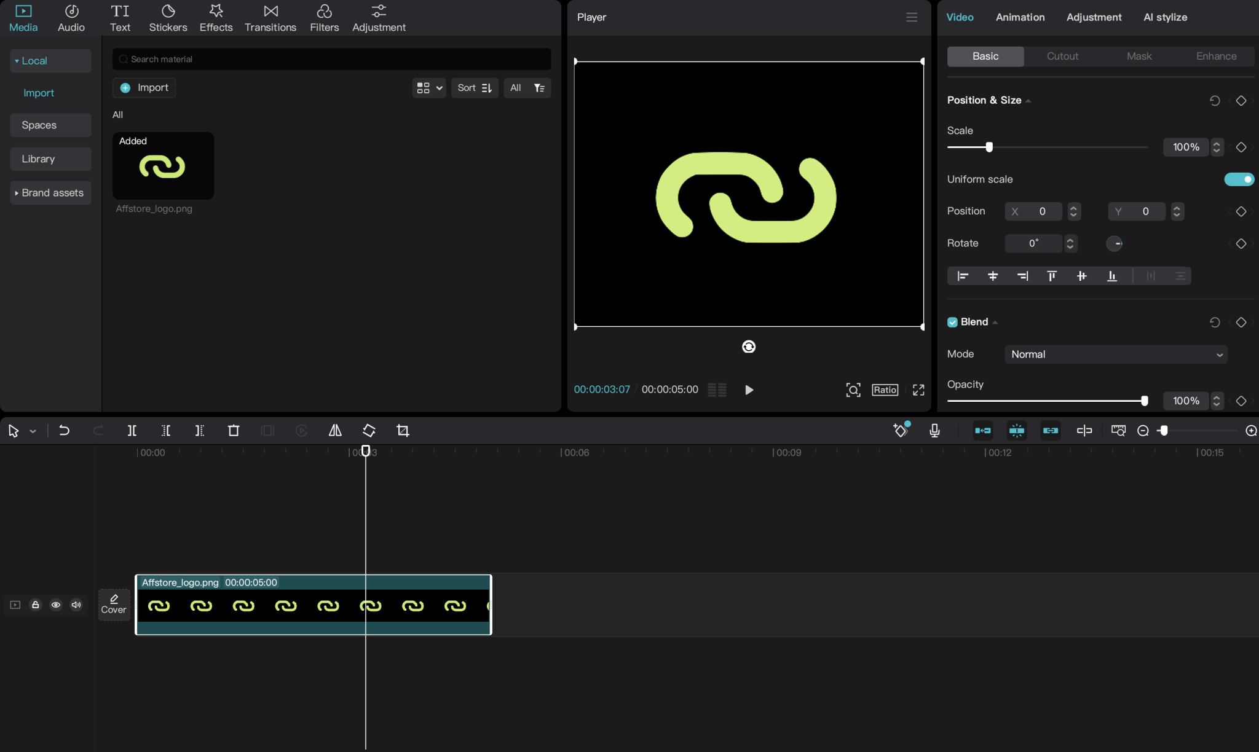Hide the Affstore_logo track with the eye toggle
1259x752 pixels.
(x=56, y=605)
